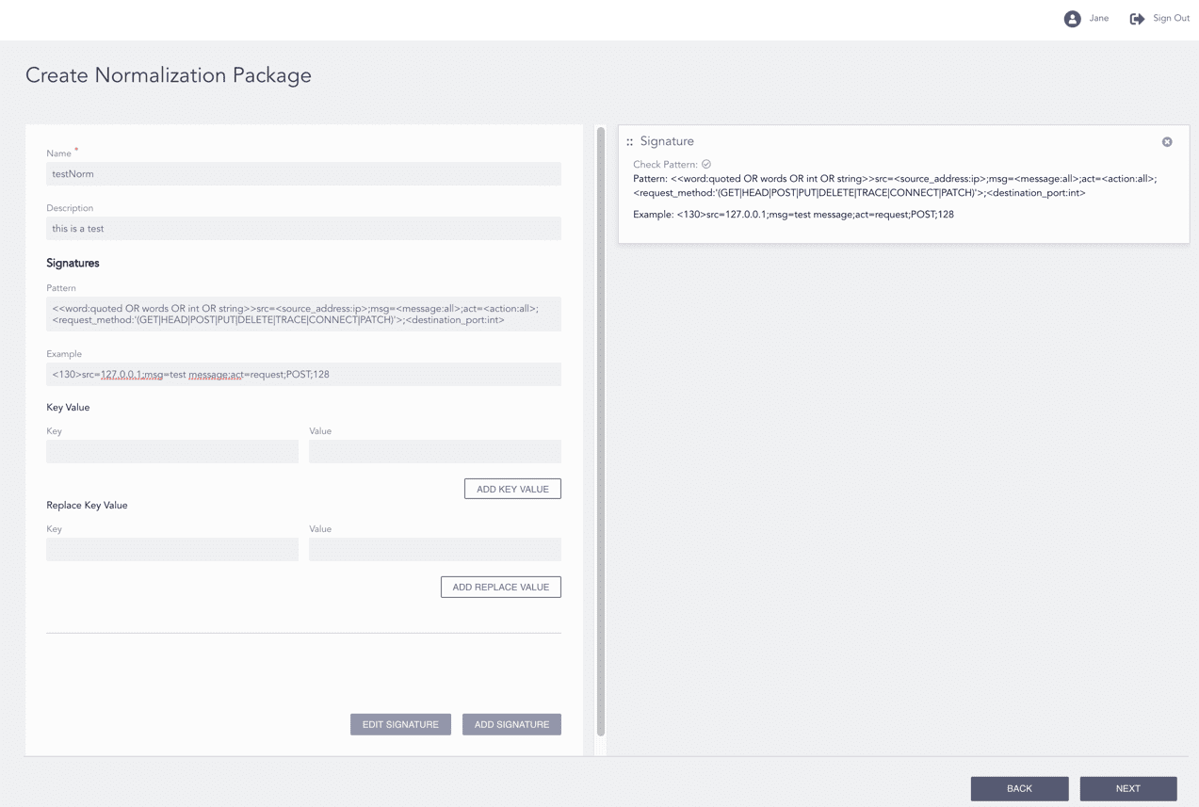Dismiss the Signature card with its X icon

(1166, 141)
